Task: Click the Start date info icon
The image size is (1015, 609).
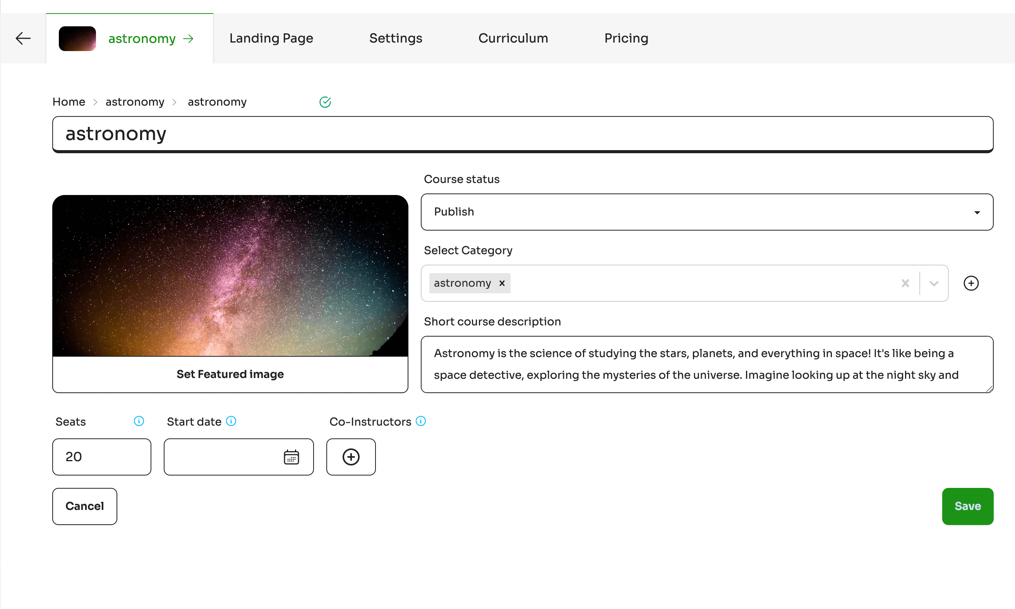Action: pyautogui.click(x=231, y=421)
